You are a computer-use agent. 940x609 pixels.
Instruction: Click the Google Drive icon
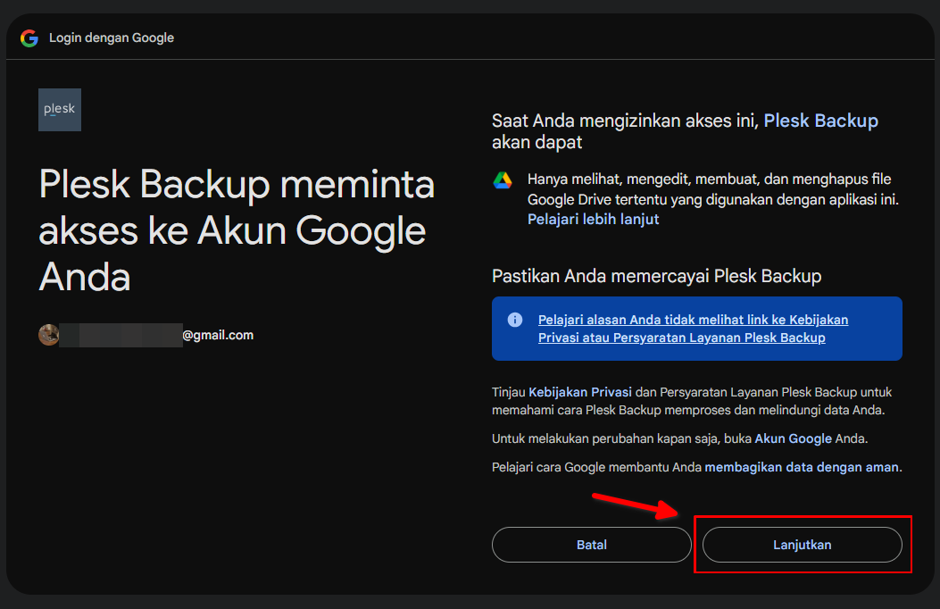tap(503, 179)
